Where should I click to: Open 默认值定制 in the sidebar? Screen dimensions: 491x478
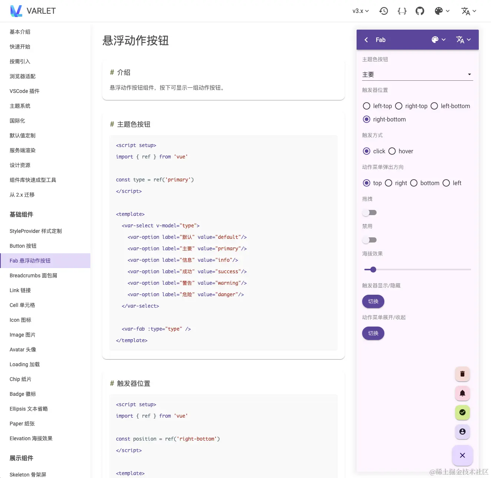pos(45,136)
